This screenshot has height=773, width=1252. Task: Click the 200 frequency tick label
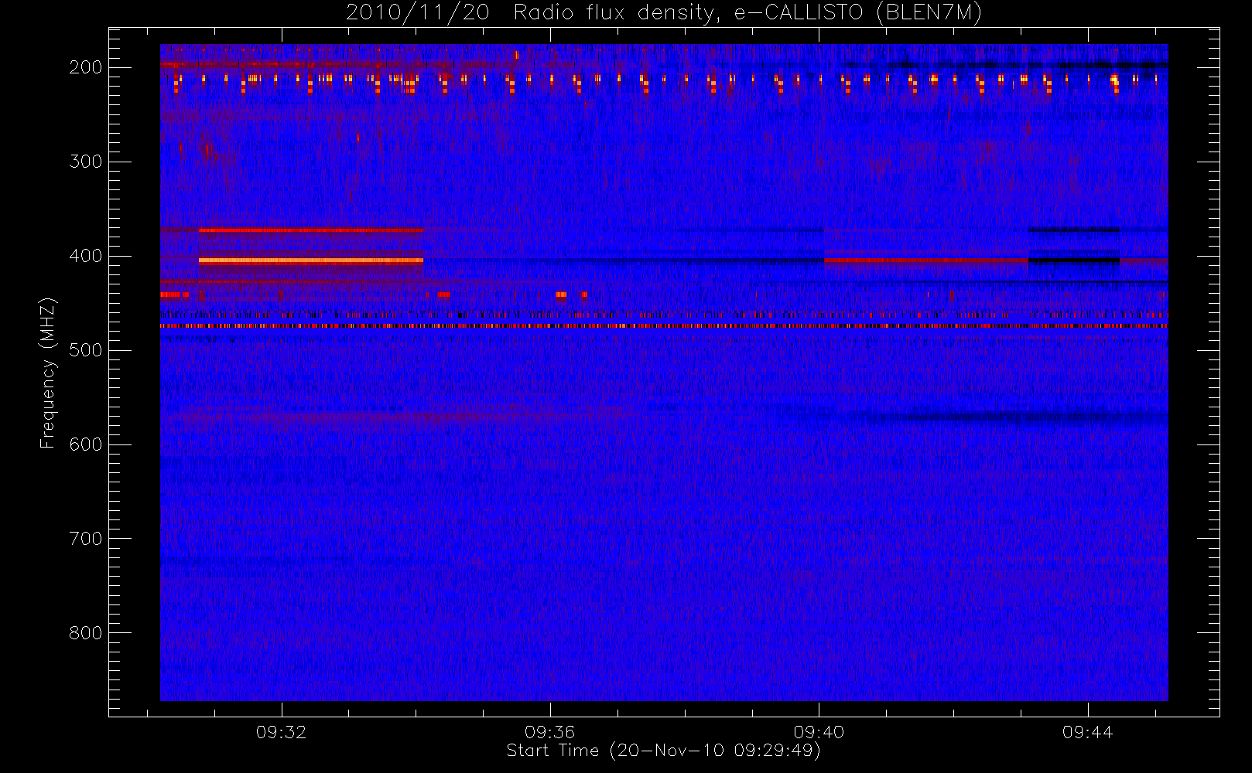[85, 67]
